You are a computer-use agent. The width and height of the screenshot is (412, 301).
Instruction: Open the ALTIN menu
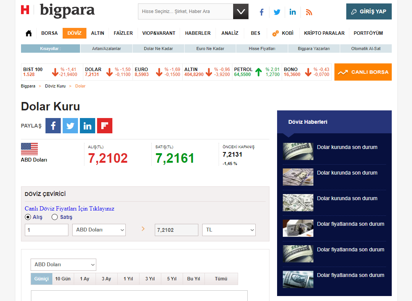pos(97,33)
